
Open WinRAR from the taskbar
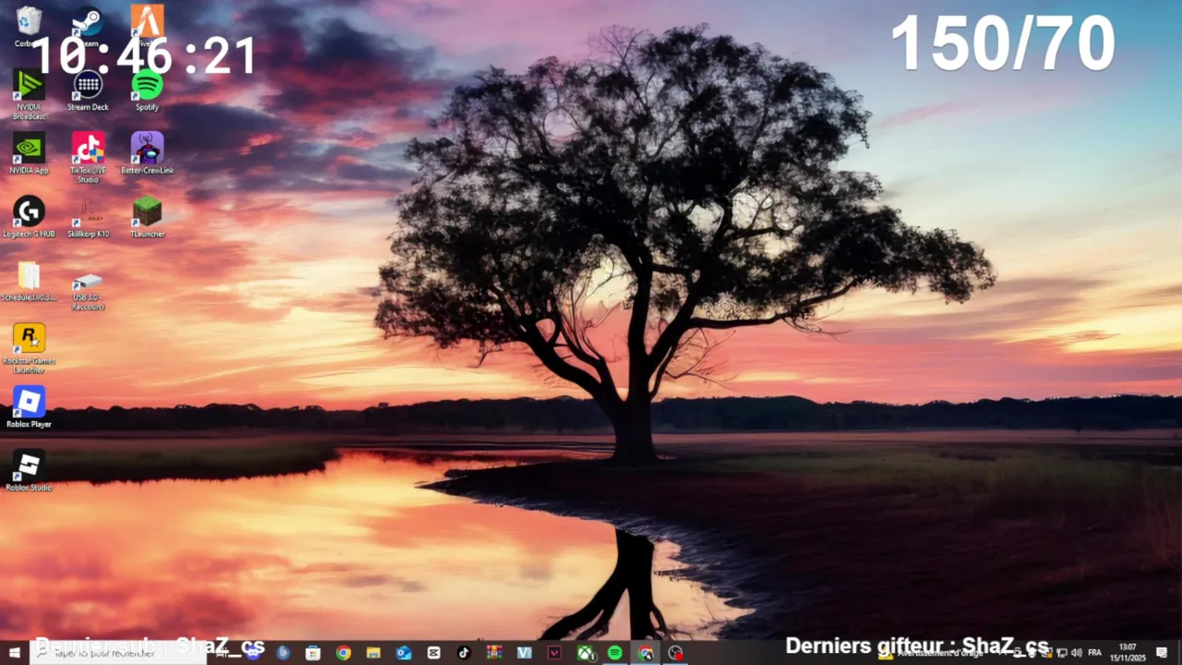point(494,653)
